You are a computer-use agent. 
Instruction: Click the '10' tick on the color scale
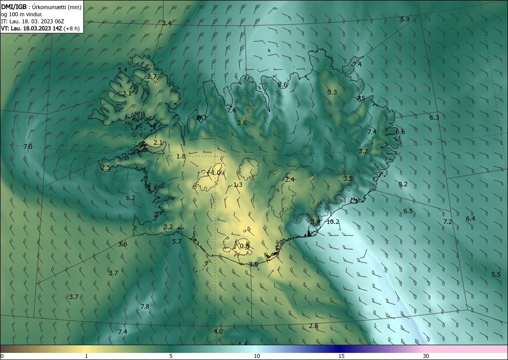[257, 356]
